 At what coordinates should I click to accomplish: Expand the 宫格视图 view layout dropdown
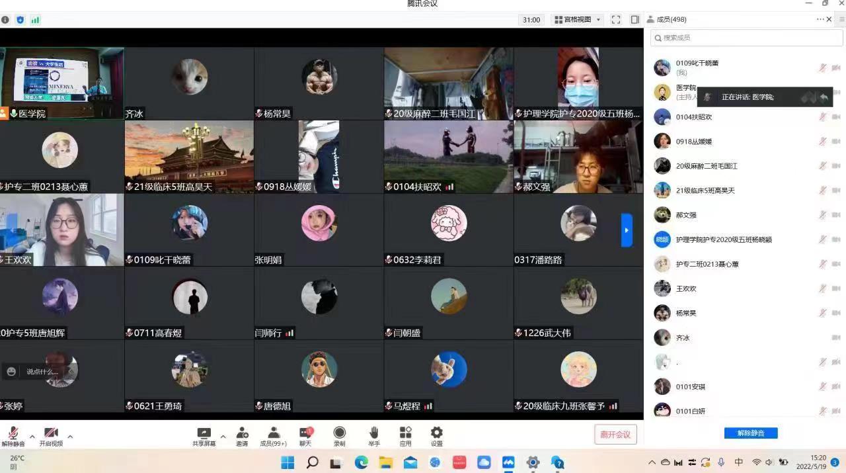578,20
